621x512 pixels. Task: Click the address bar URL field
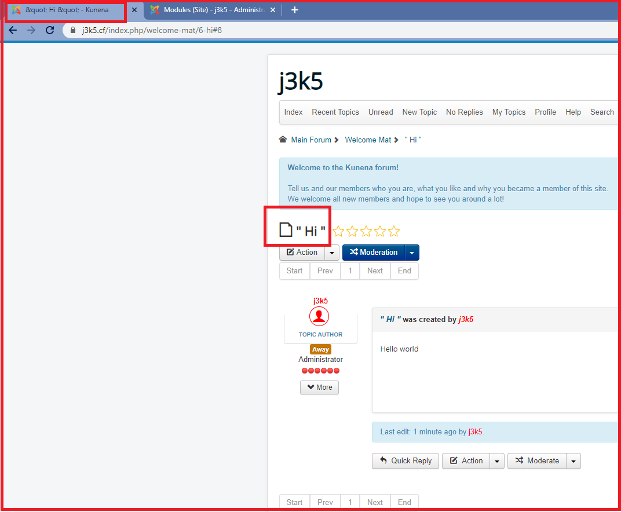pos(341,30)
